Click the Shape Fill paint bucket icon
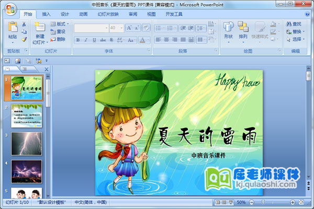The width and height of the screenshot is (314, 209). pyautogui.click(x=273, y=24)
